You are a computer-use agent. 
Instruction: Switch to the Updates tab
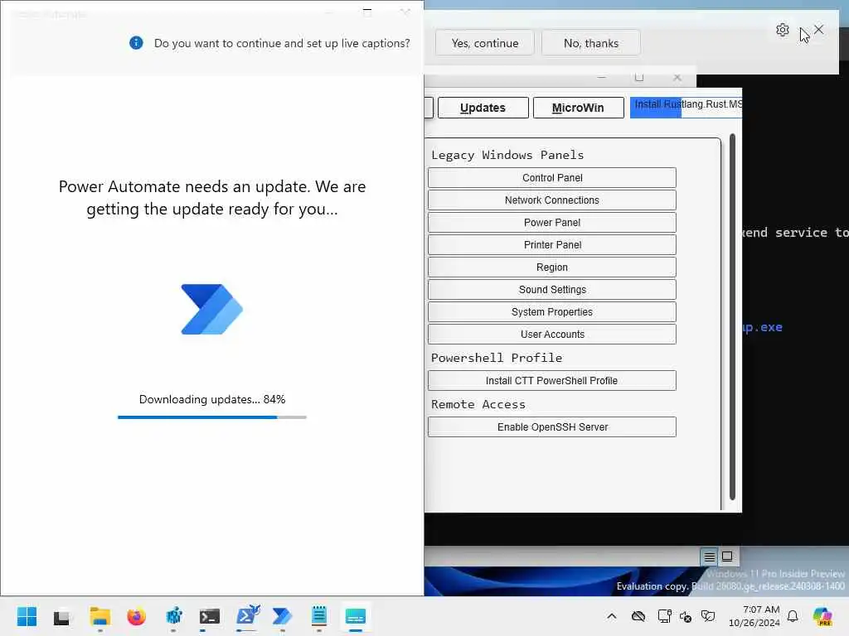tap(483, 108)
